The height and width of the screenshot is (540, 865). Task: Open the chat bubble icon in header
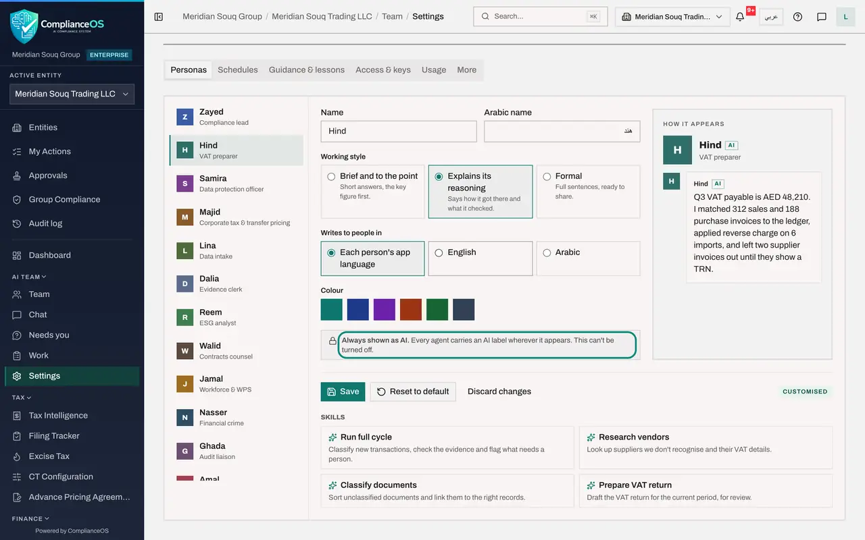(x=822, y=17)
